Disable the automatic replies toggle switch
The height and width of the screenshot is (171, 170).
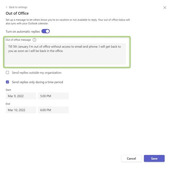click(x=46, y=31)
